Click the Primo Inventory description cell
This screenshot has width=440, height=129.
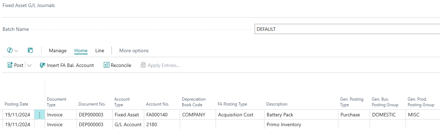(x=301, y=124)
